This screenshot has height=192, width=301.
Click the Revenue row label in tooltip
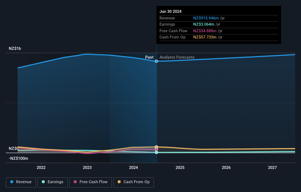(x=167, y=18)
